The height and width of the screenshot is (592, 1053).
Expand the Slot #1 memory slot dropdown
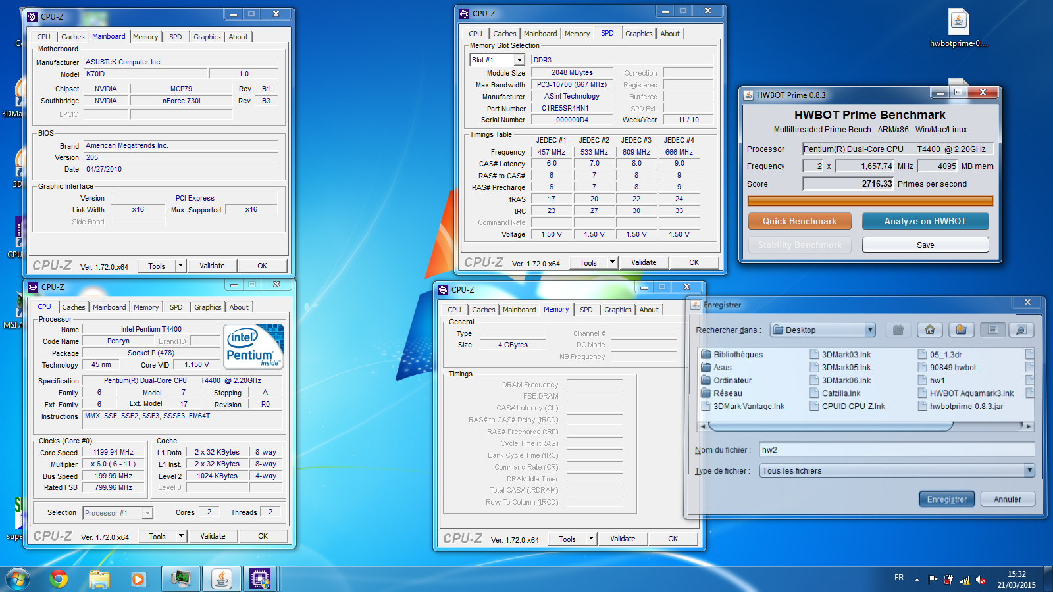click(519, 60)
